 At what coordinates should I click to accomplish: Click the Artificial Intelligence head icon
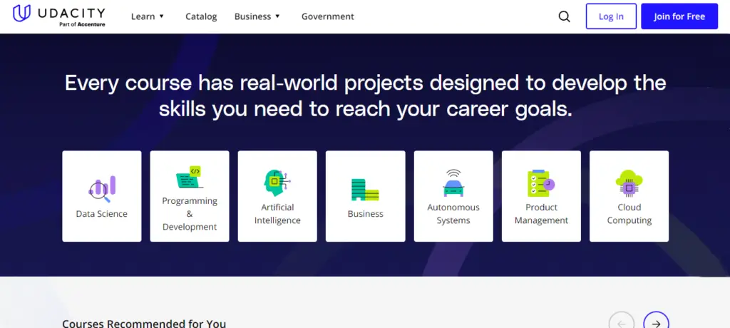(277, 183)
